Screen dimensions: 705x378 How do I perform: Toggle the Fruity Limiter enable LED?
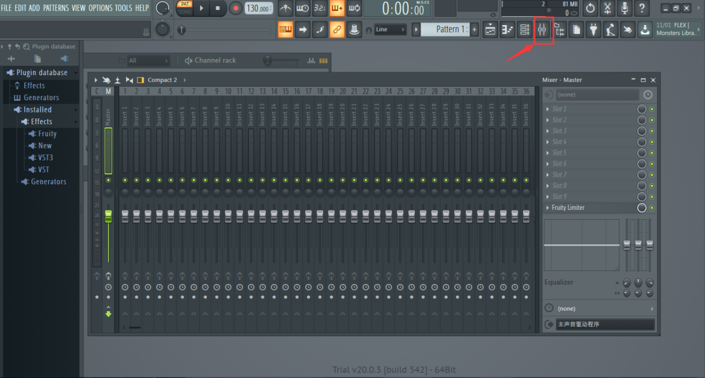(652, 208)
